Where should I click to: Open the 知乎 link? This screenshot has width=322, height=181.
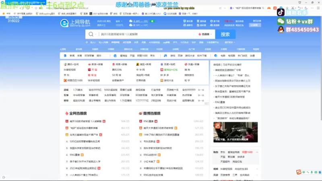click(187, 80)
